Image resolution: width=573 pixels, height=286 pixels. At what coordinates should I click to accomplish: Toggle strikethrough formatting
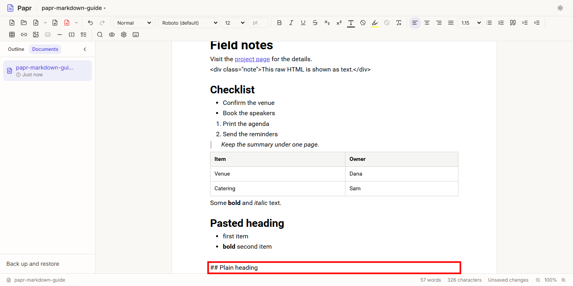pyautogui.click(x=315, y=23)
